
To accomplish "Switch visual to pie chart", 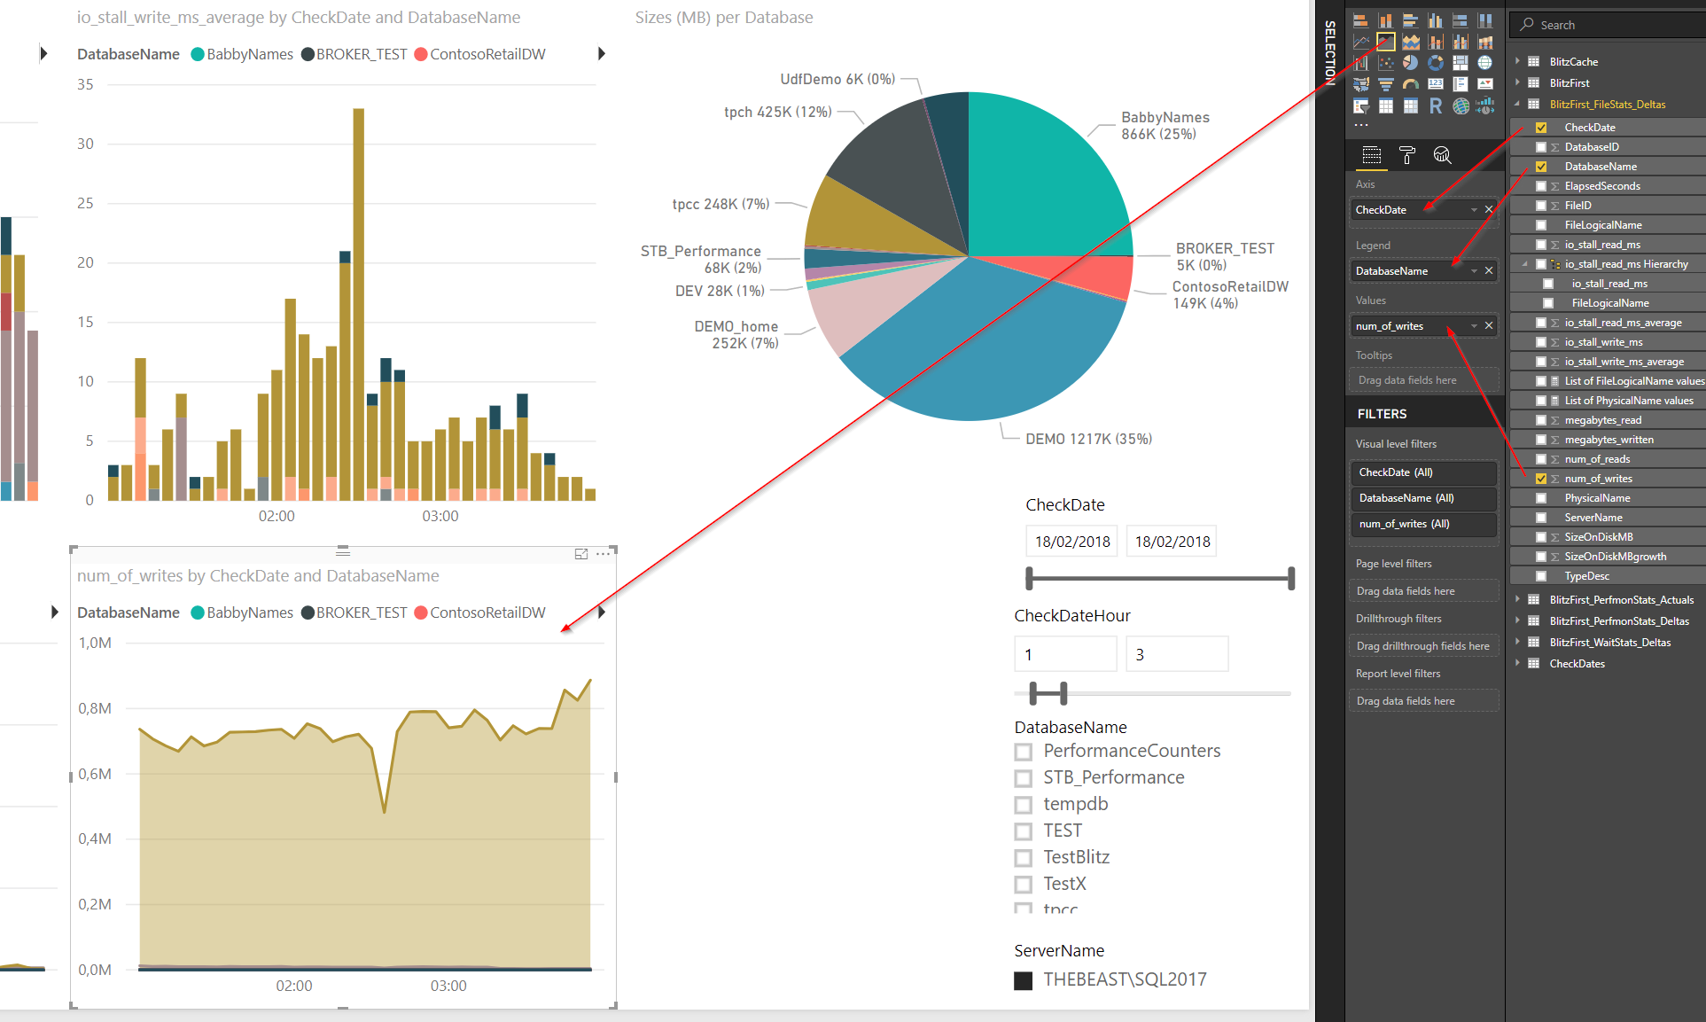I will pos(1411,63).
